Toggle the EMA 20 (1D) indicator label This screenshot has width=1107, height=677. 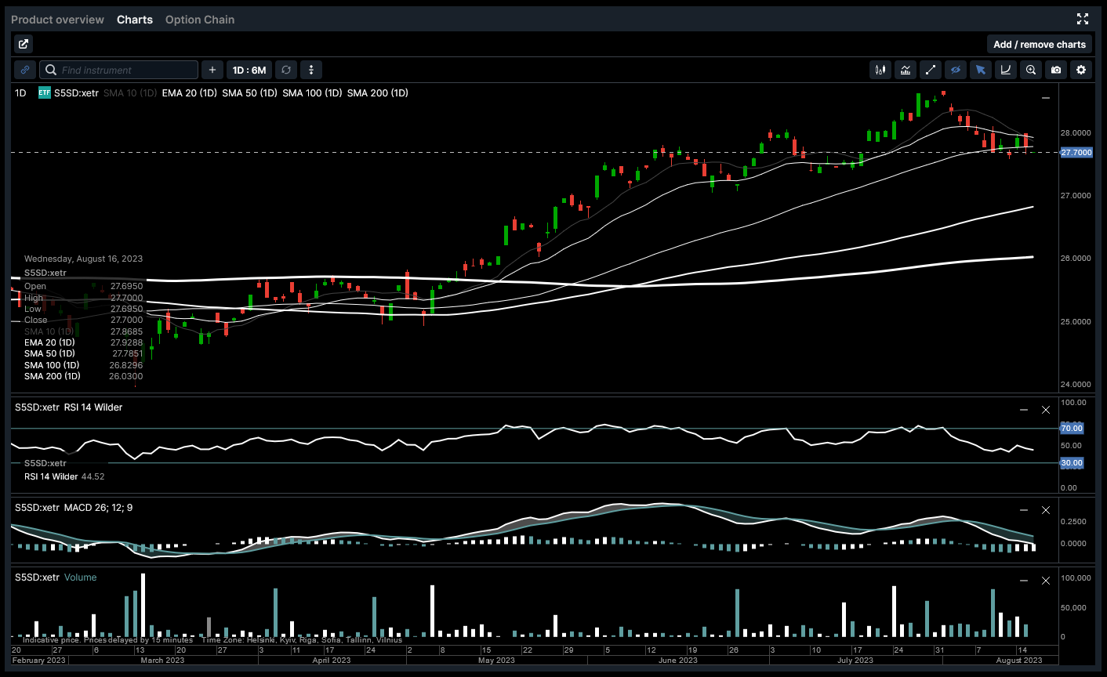190,93
